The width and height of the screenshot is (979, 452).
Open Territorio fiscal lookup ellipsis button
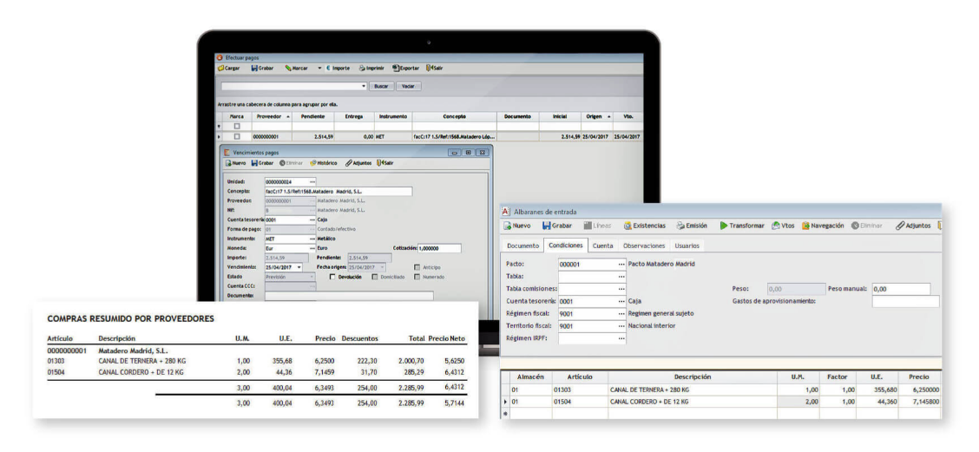pyautogui.click(x=621, y=326)
